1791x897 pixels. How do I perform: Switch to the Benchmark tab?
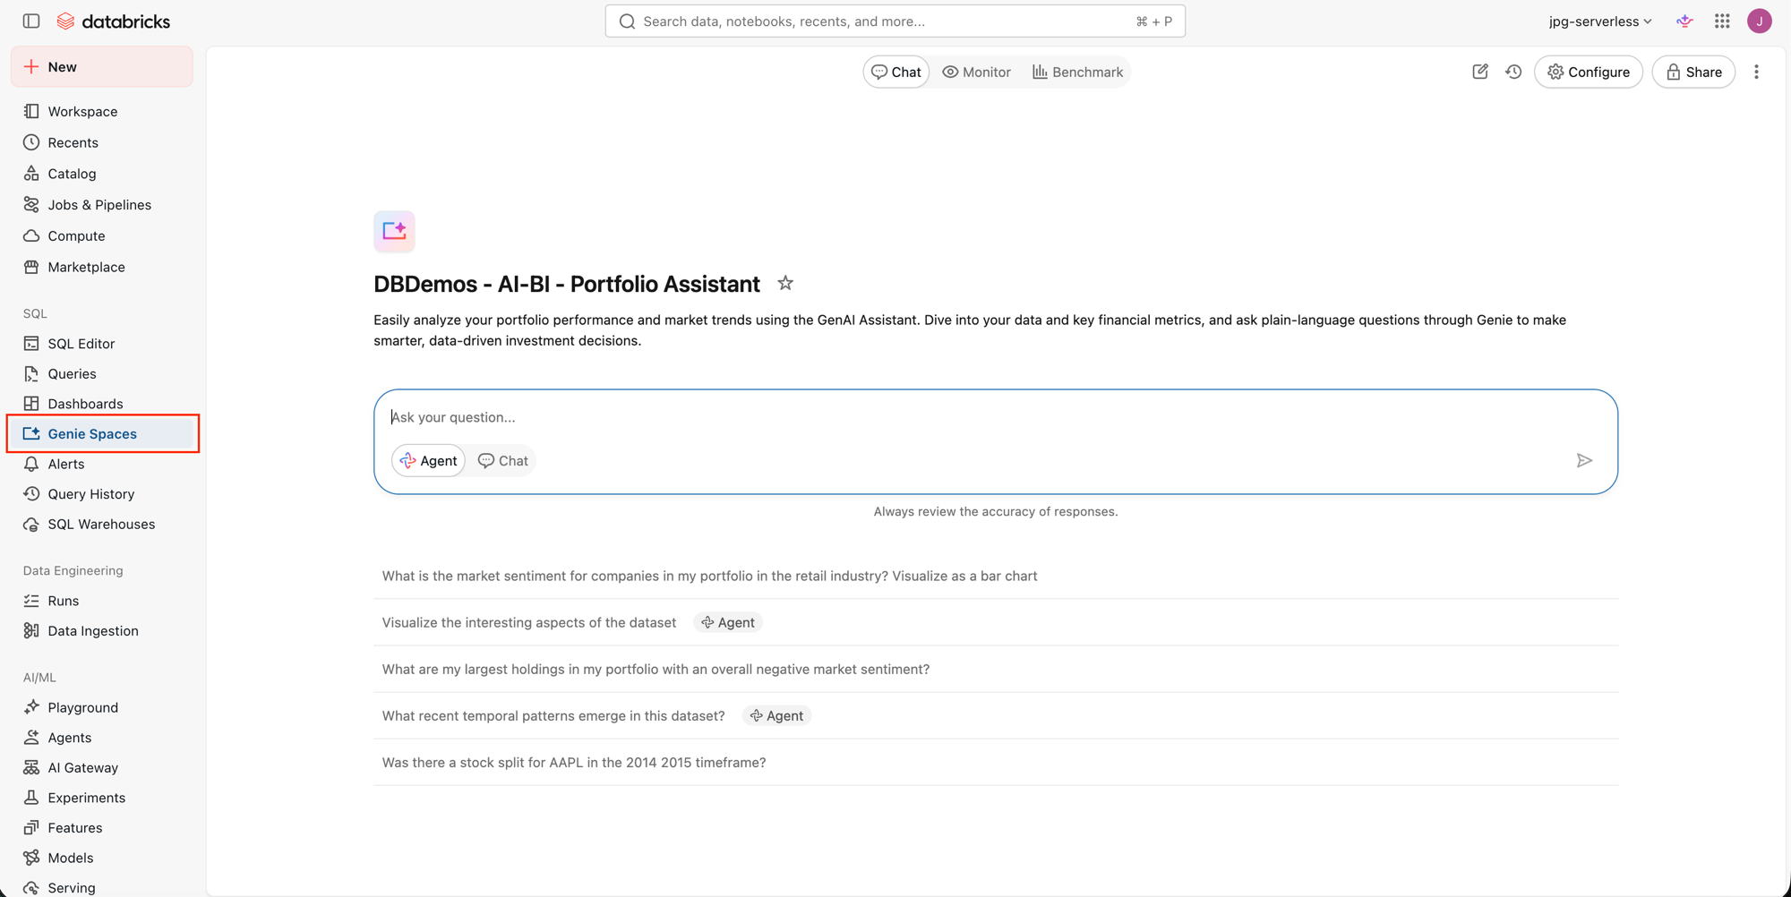click(x=1077, y=72)
